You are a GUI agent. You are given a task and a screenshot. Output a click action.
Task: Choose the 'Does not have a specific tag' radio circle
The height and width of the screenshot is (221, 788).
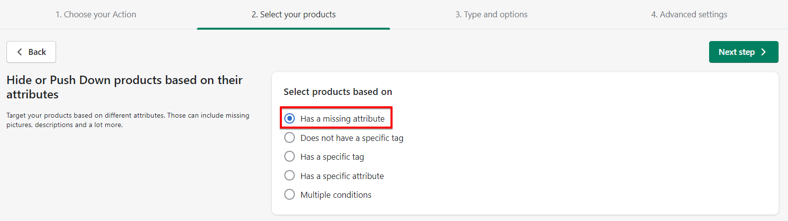[x=290, y=138]
